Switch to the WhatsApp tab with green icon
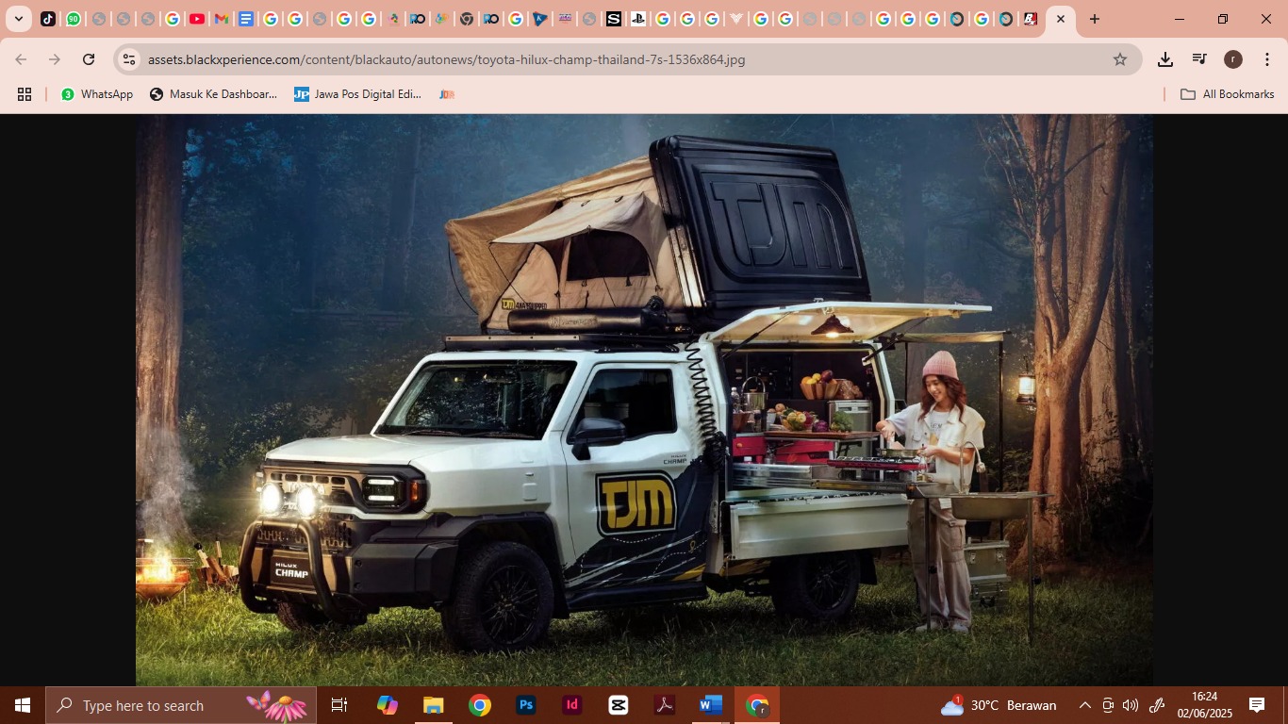The height and width of the screenshot is (724, 1288). tap(73, 19)
